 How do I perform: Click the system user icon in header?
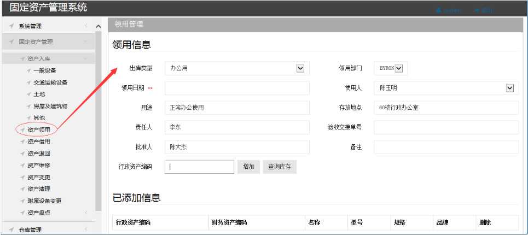click(438, 10)
